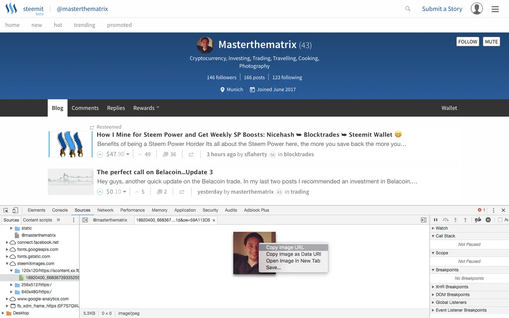Viewport: 509px width, 318px height.
Task: Open the search magnifier icon
Action: pyautogui.click(x=408, y=9)
